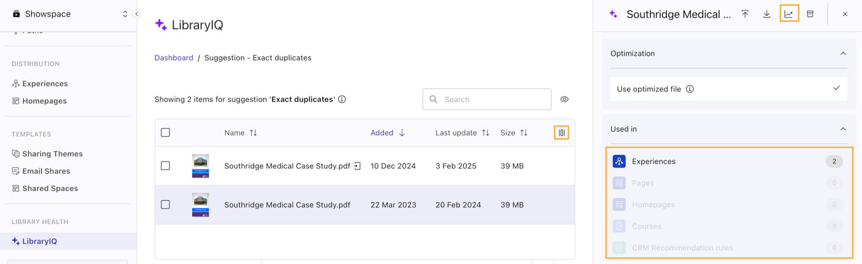Collapse the left sidebar with arrow button
This screenshot has height=264, width=862.
[x=137, y=14]
